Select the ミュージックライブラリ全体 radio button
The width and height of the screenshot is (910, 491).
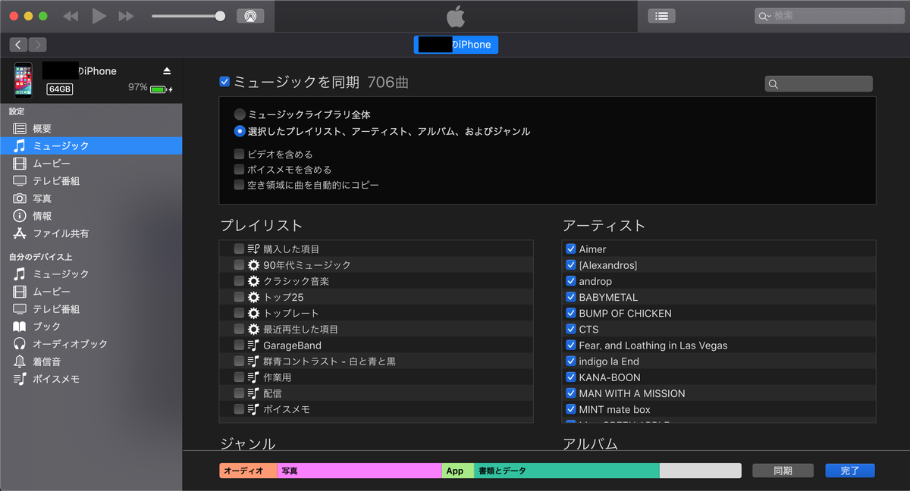pos(240,115)
